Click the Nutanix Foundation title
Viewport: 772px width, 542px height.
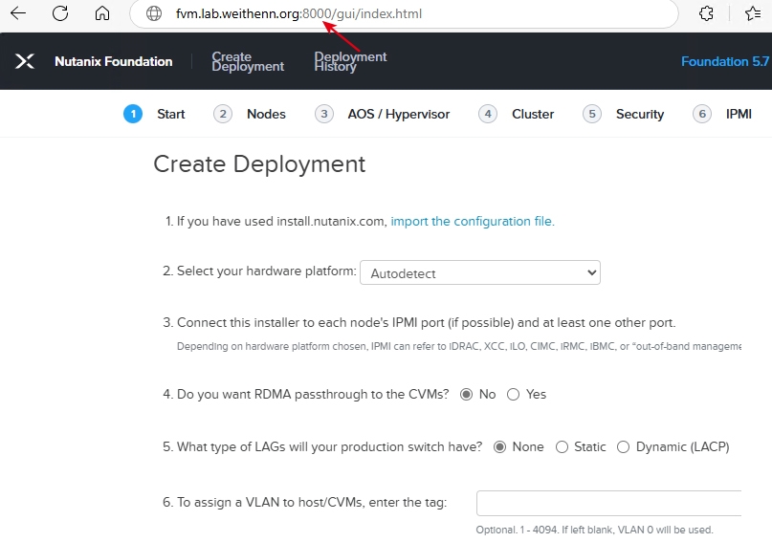[114, 61]
